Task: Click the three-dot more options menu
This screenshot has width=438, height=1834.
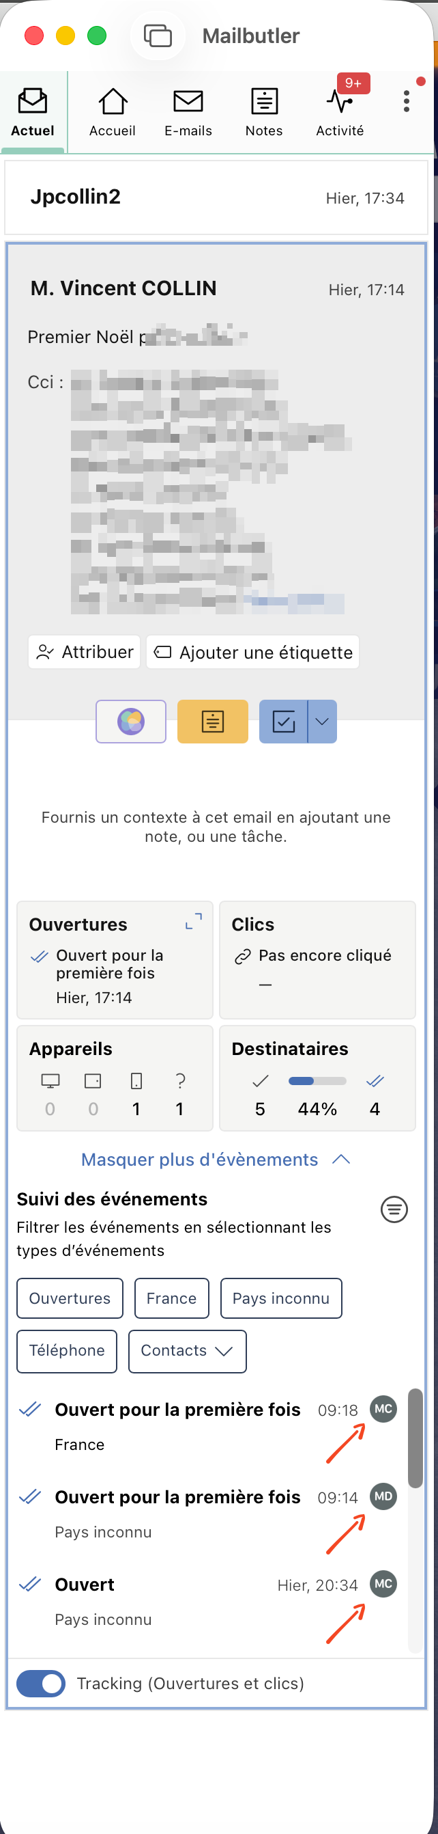Action: [x=407, y=101]
